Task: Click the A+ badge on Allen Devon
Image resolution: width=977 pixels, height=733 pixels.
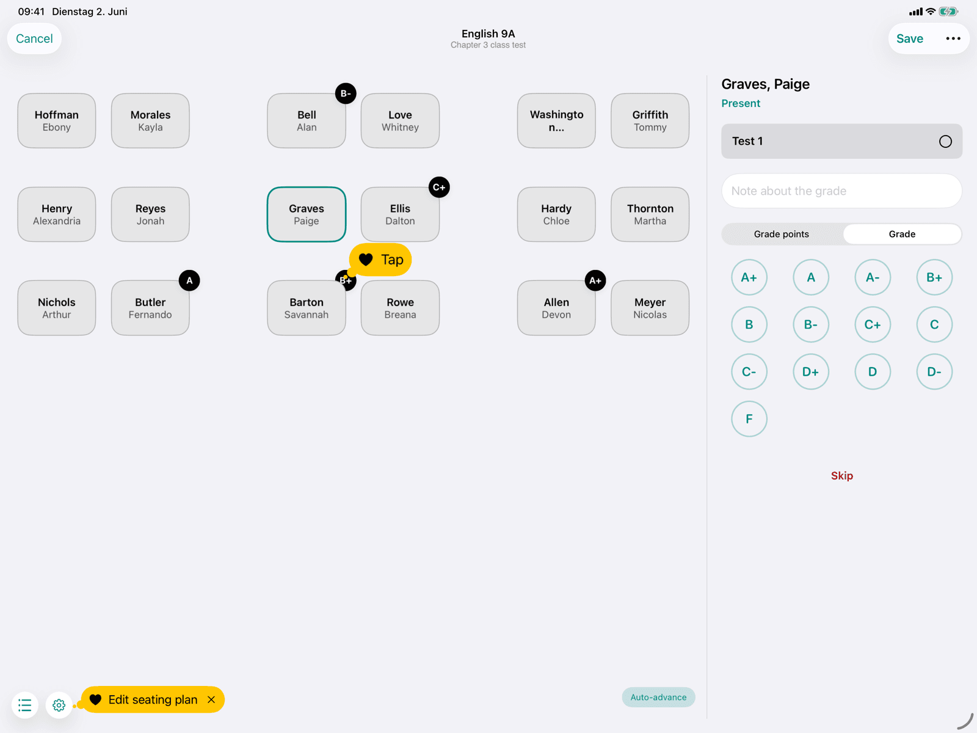Action: (595, 280)
